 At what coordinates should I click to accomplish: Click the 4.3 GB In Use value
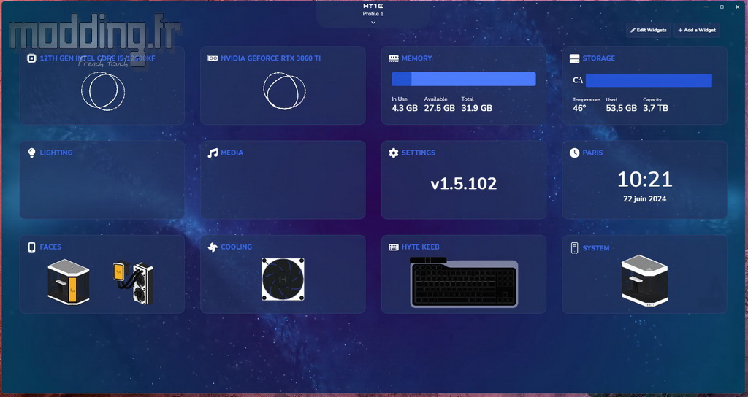coord(405,108)
